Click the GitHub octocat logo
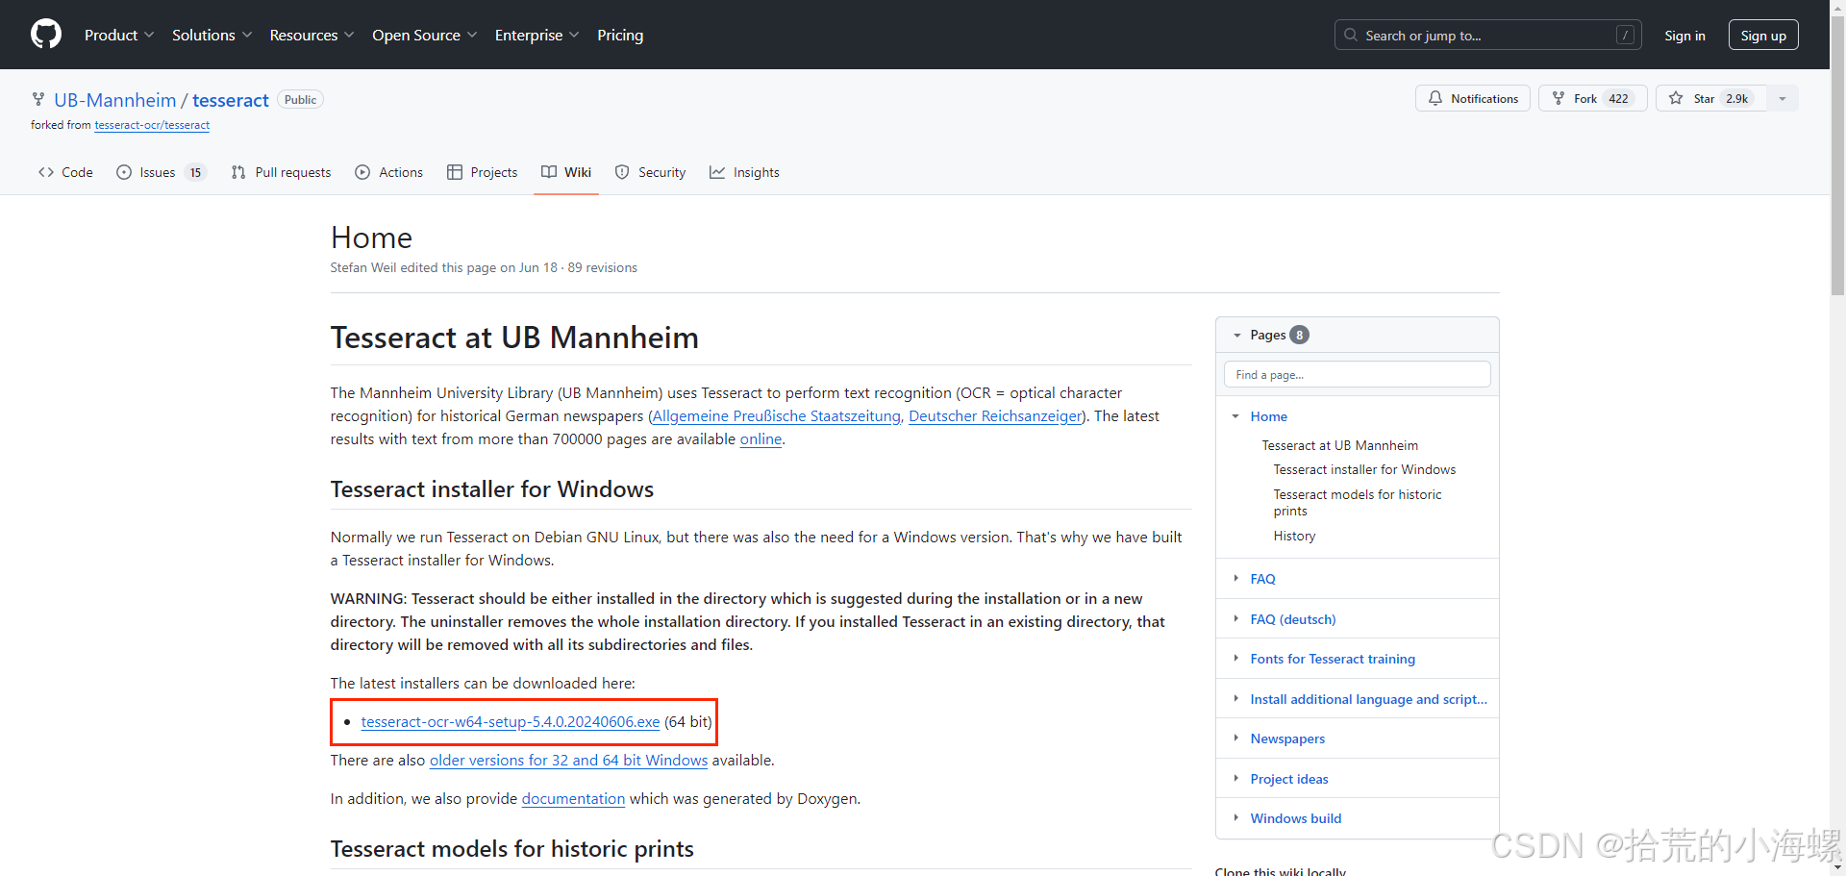Viewport: 1846px width, 876px height. click(x=46, y=35)
